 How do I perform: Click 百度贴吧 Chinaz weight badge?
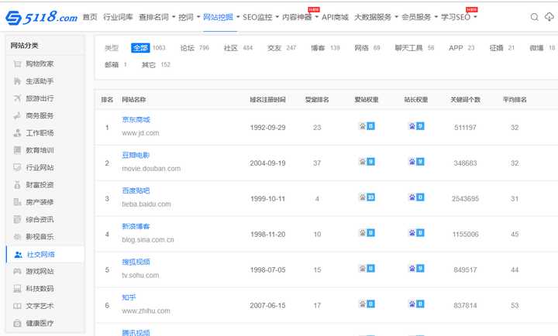pos(416,197)
